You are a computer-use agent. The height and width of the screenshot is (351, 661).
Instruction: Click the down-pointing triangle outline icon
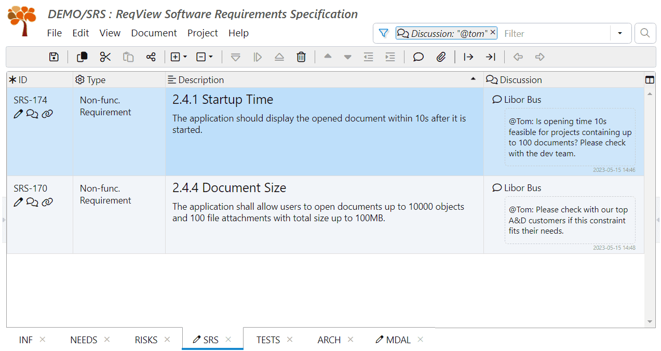click(x=236, y=57)
